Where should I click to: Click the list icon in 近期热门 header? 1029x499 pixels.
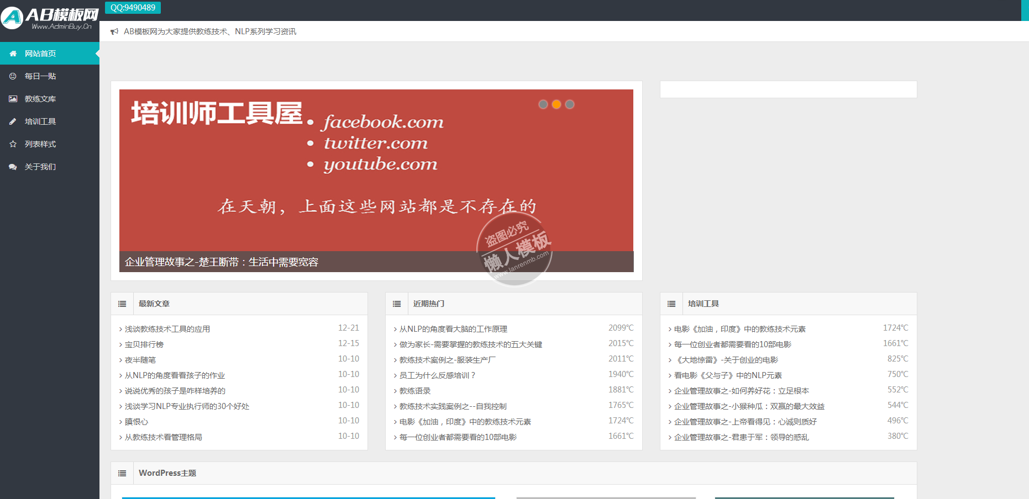click(x=397, y=304)
